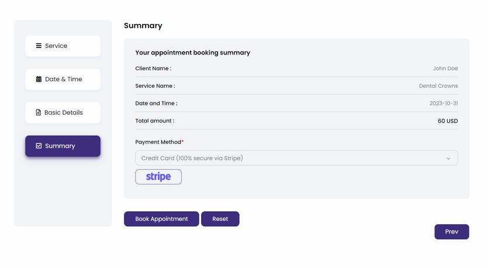
Task: Click the Payment Method label
Action: (x=158, y=142)
